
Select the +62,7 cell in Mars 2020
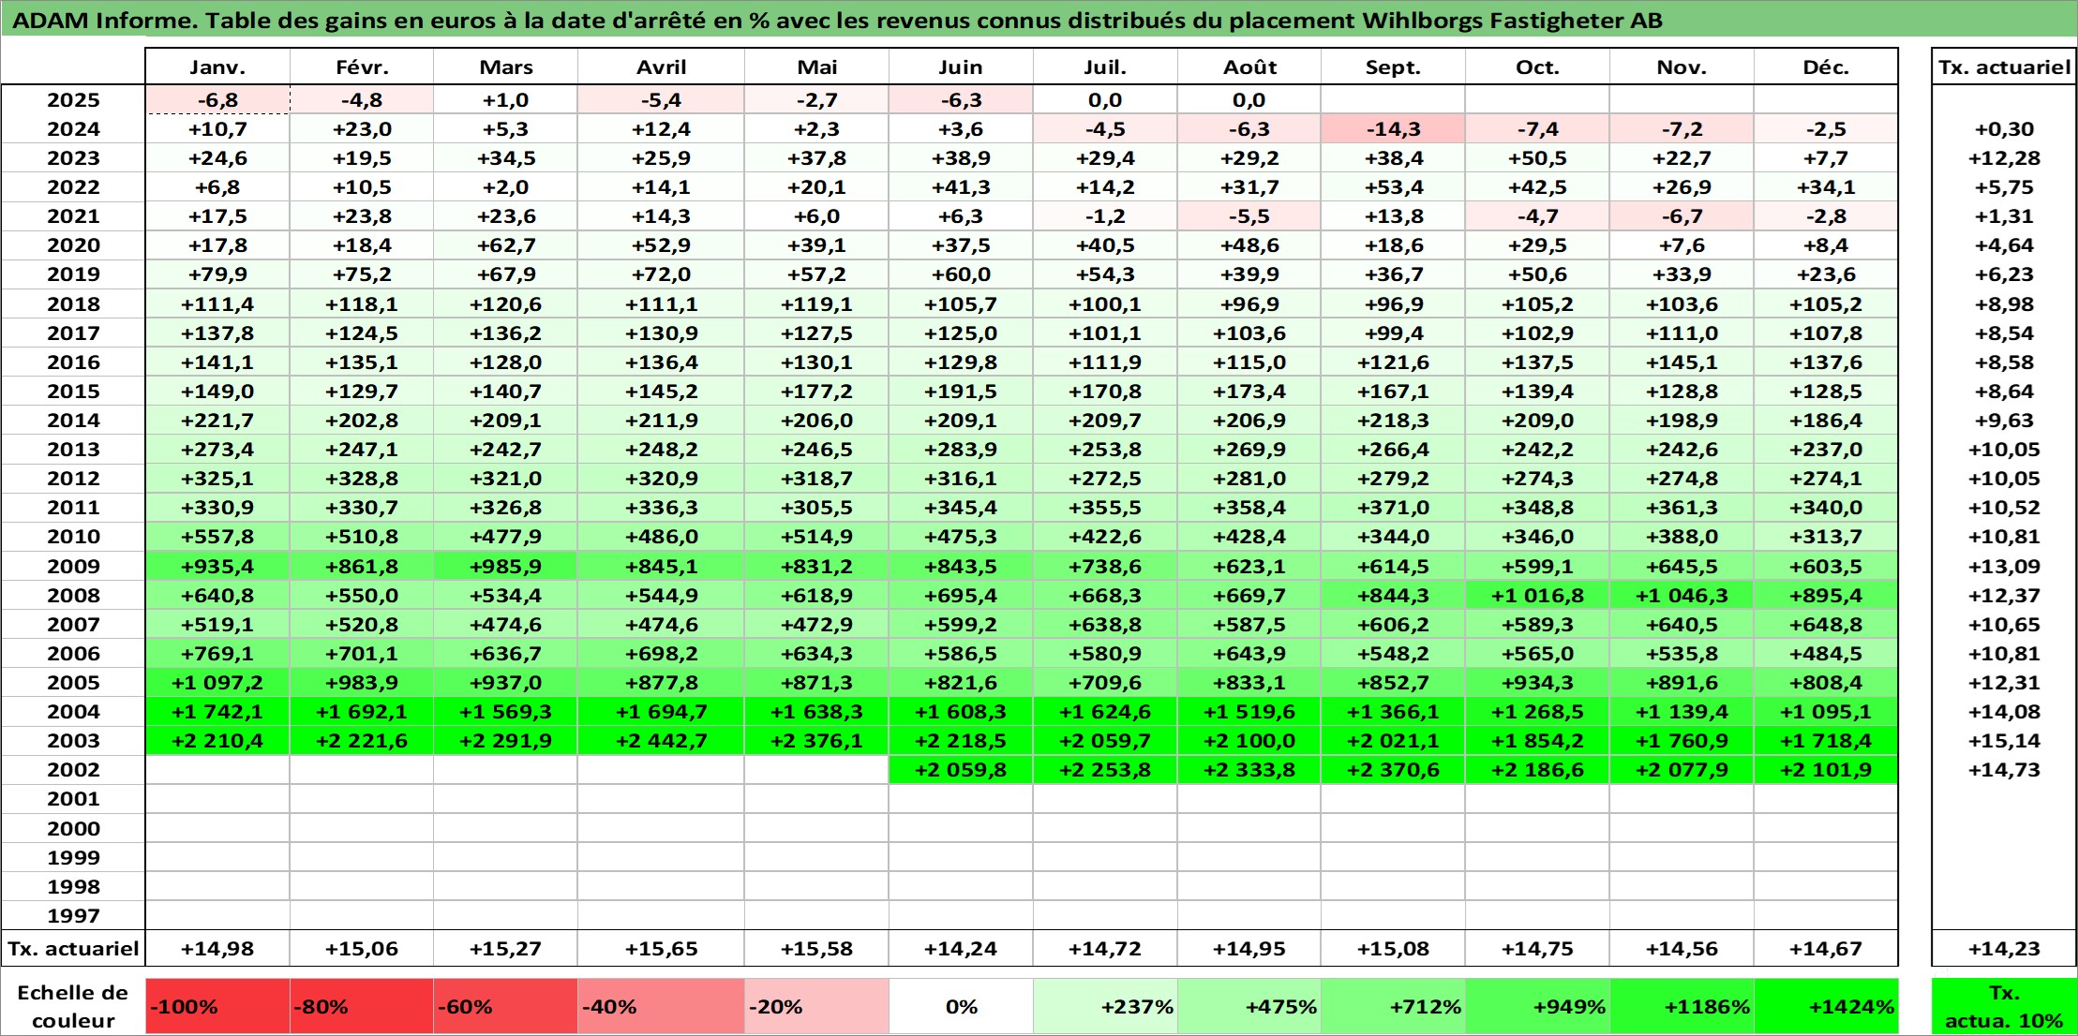coord(505,245)
